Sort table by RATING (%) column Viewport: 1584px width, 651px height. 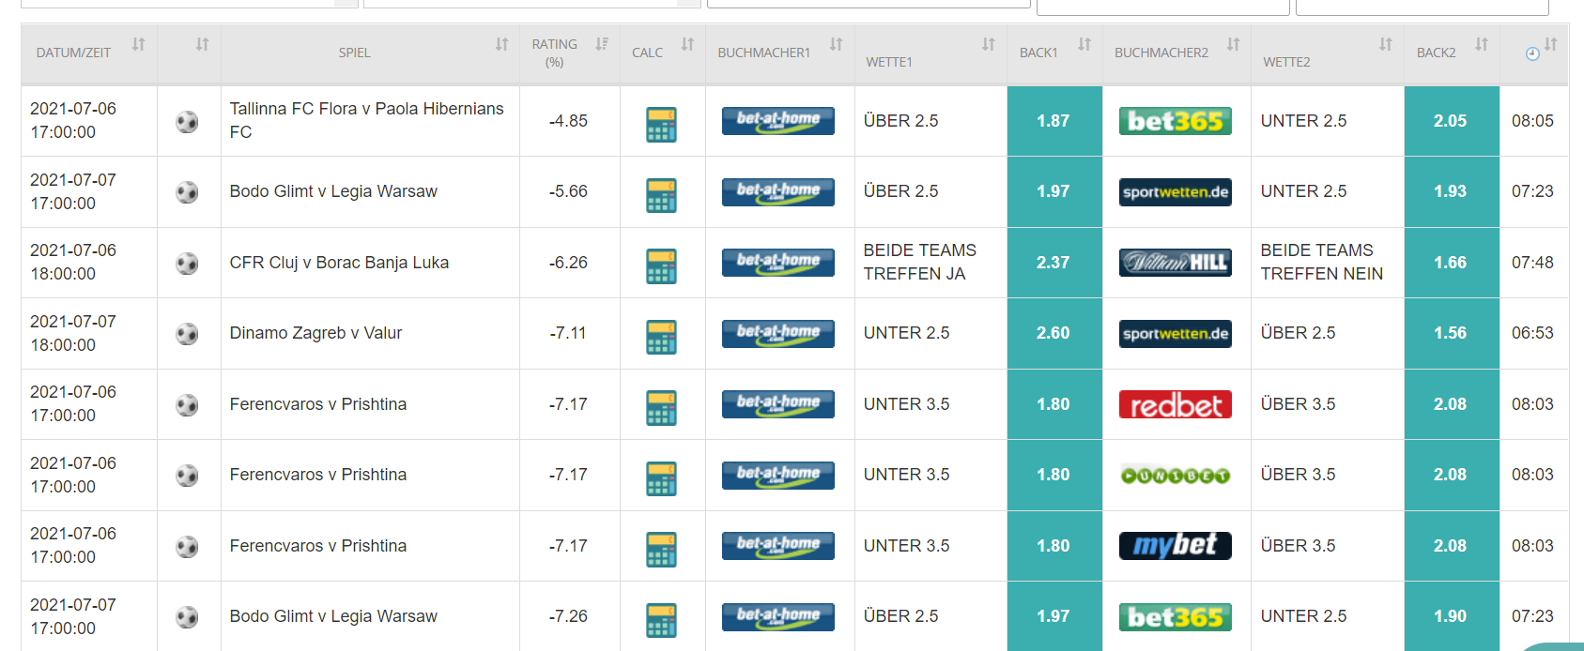[x=602, y=44]
